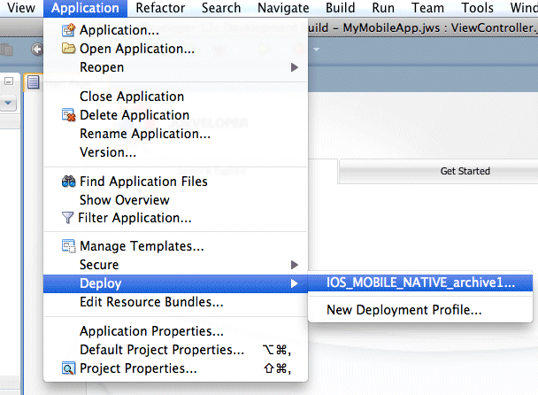
Task: Expand the Secure submenu arrow
Action: 295,265
